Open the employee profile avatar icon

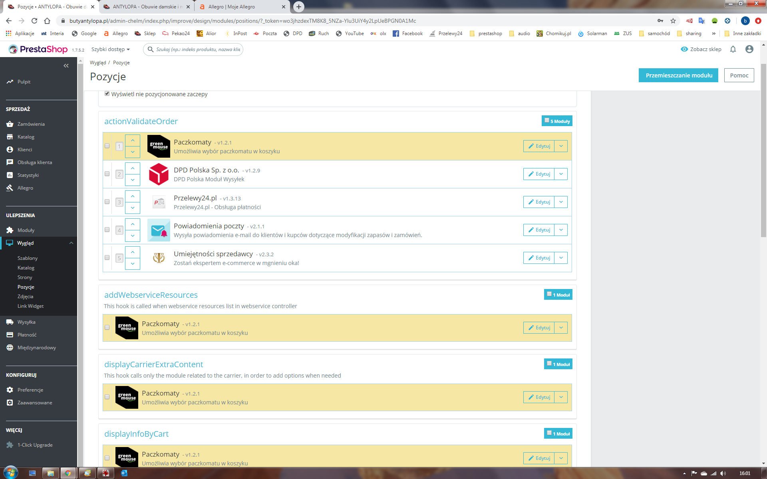point(749,49)
